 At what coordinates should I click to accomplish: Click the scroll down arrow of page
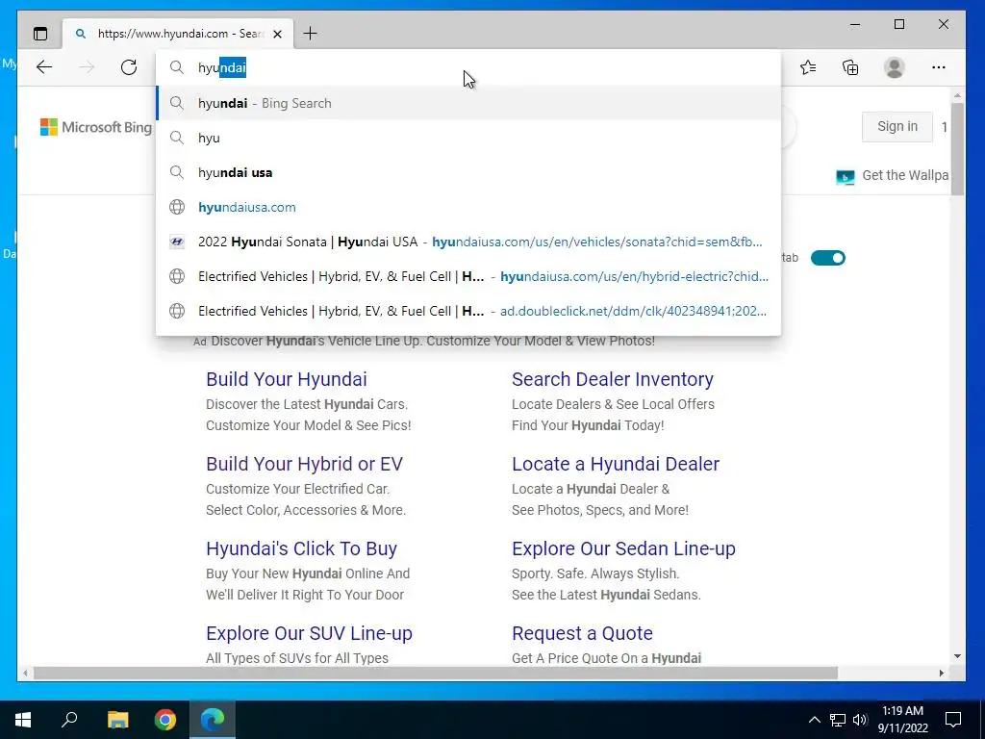coord(957,656)
